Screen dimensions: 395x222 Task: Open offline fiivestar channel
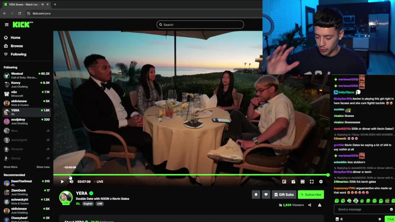pos(27,149)
